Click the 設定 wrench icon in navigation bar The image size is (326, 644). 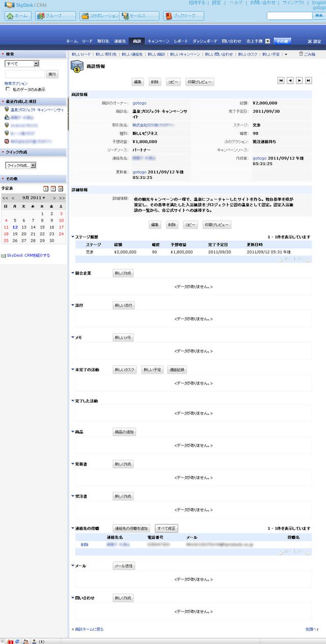point(310,41)
